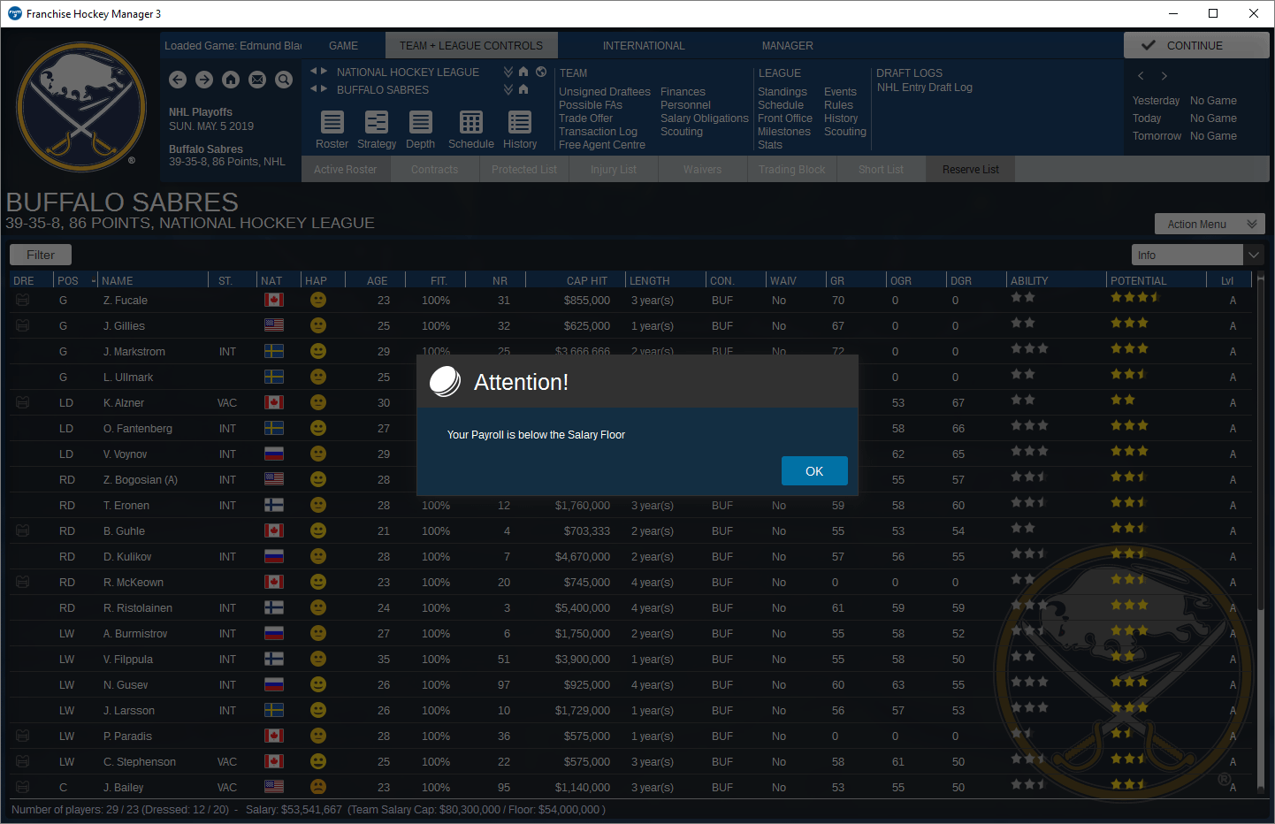Image resolution: width=1275 pixels, height=824 pixels.
Task: Open the Strategy screen icon
Action: [377, 122]
